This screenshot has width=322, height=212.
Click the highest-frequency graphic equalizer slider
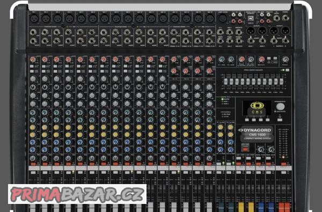tap(281, 82)
